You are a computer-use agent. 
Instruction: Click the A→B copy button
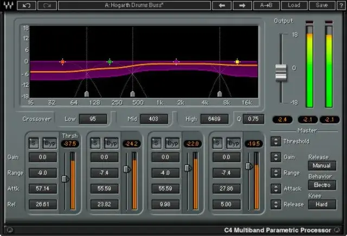pos(266,5)
